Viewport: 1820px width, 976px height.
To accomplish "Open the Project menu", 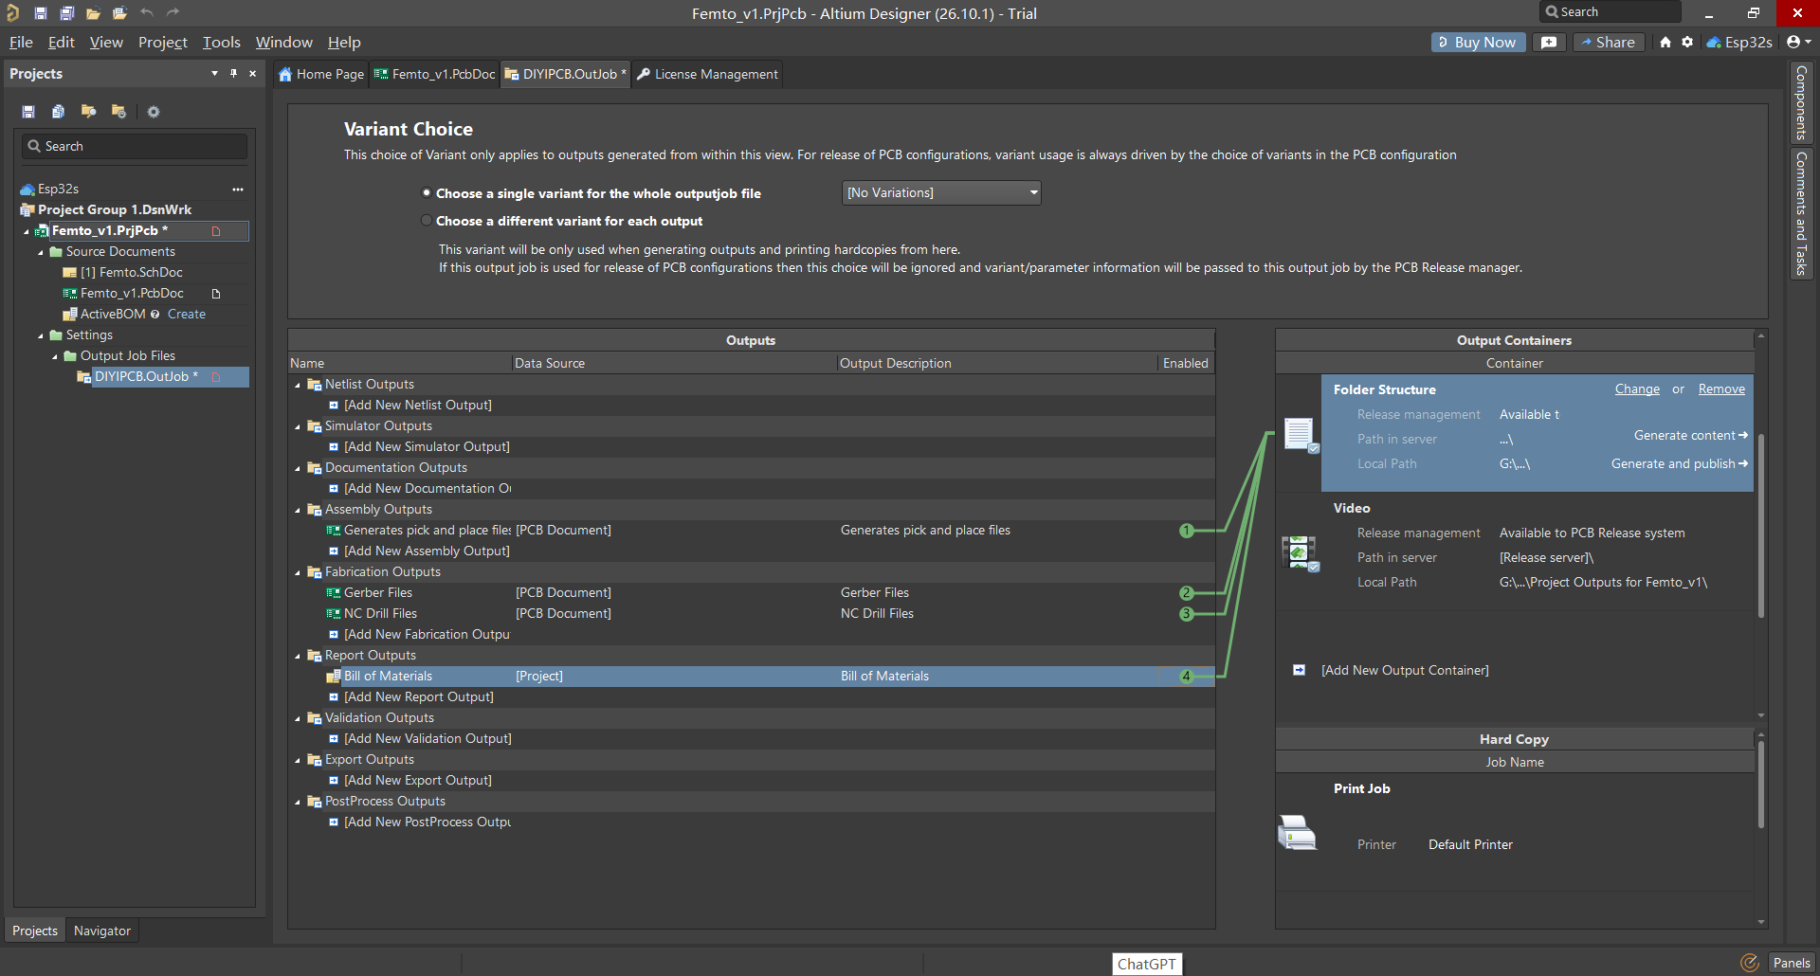I will 162,43.
